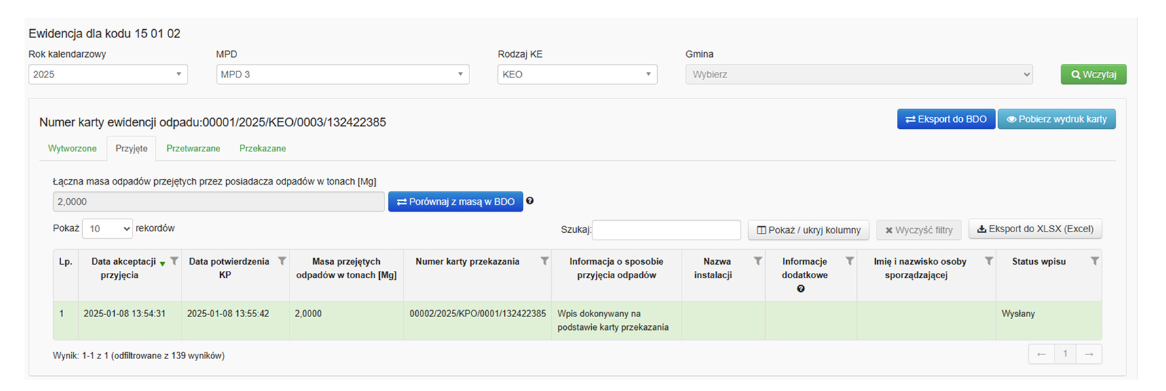
Task: Click help icon next to Porównaj z masą
Action: coord(530,201)
